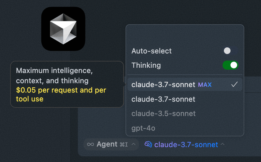261x162 pixels.
Task: Click the Cursor cube app logo
Action: pos(63,29)
